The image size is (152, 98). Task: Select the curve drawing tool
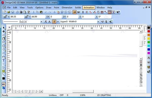tap(4, 35)
